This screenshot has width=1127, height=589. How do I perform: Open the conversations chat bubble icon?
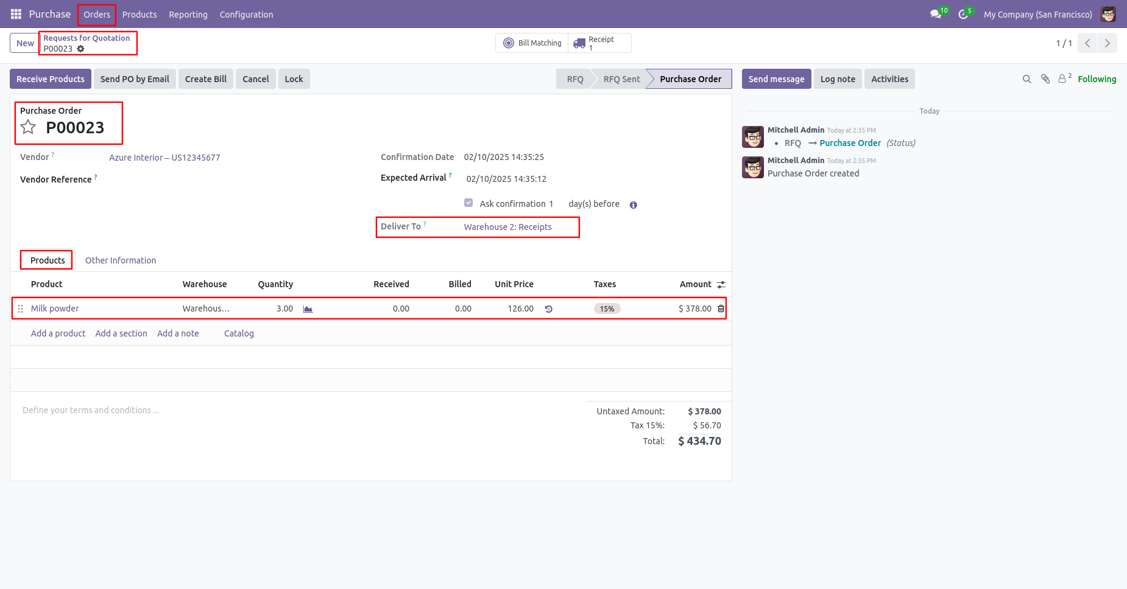[936, 14]
